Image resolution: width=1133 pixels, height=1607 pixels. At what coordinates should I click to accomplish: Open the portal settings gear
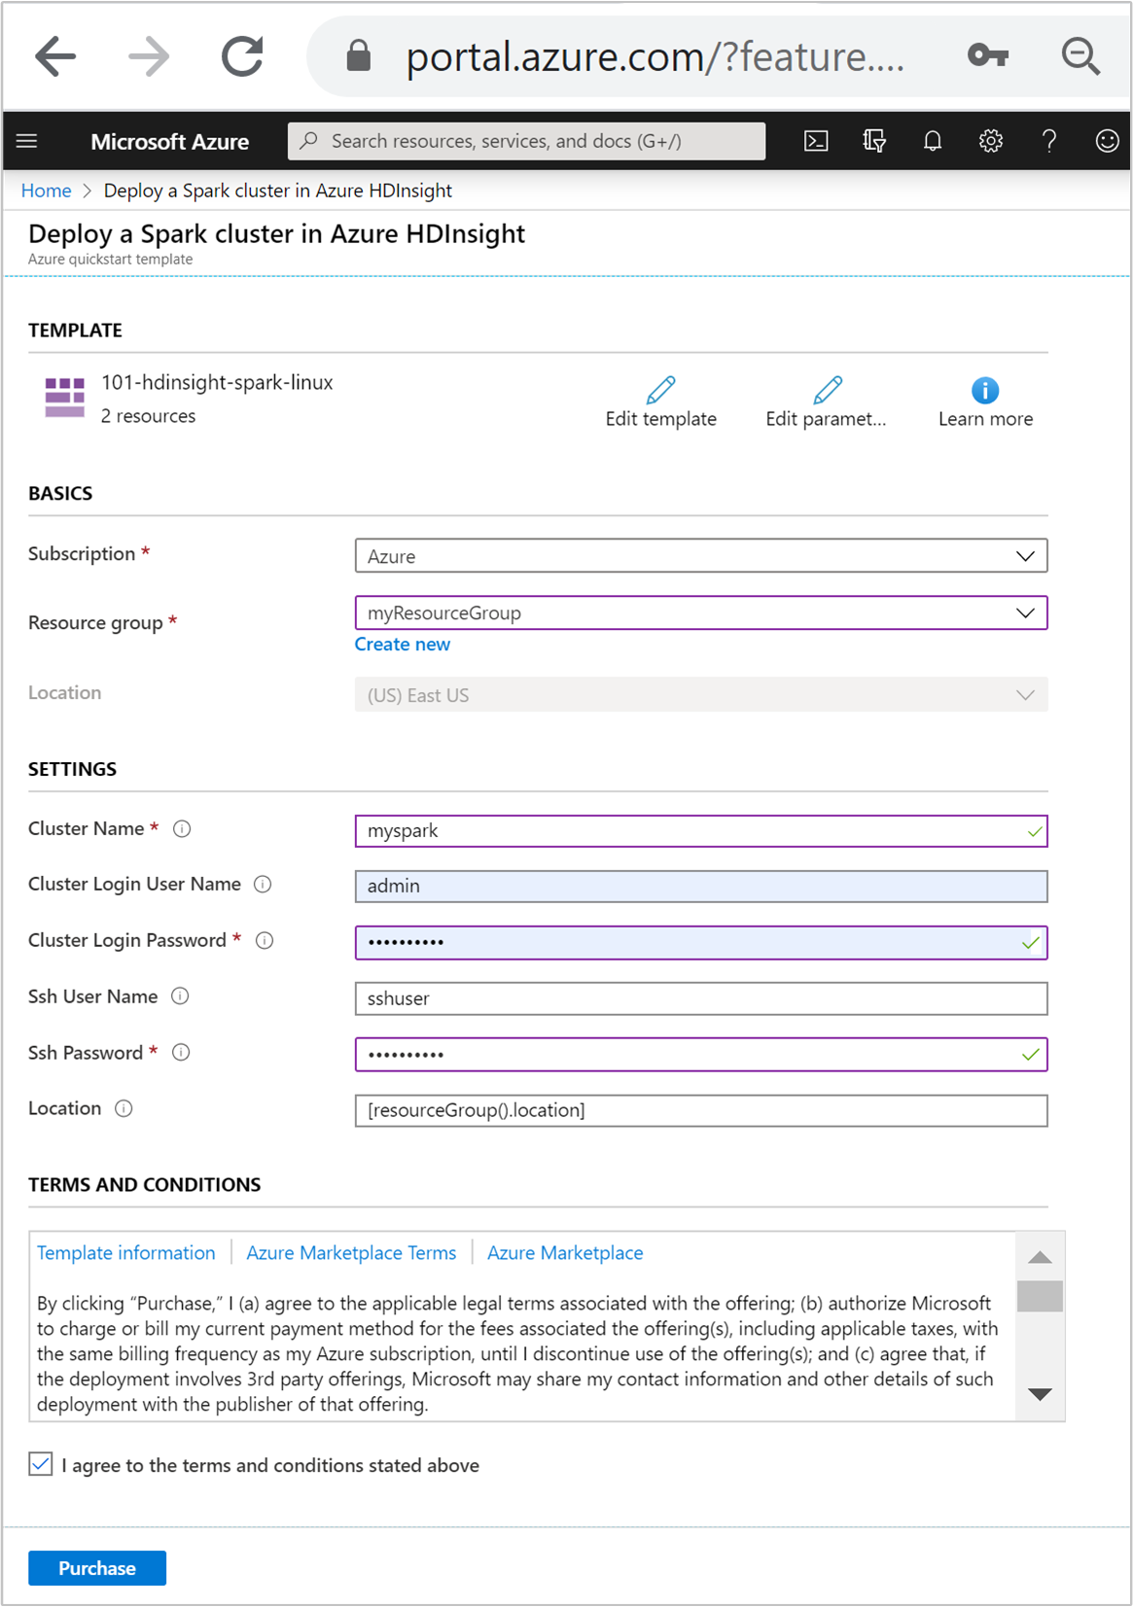(x=990, y=141)
